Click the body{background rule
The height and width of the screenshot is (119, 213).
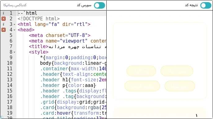tap(73, 63)
